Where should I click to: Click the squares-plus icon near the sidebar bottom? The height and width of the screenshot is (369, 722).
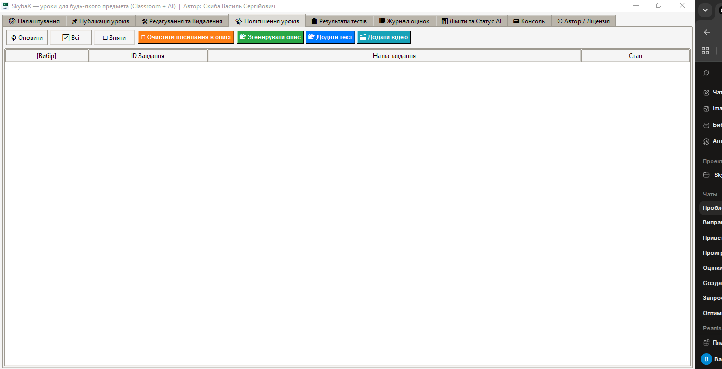[x=706, y=343]
